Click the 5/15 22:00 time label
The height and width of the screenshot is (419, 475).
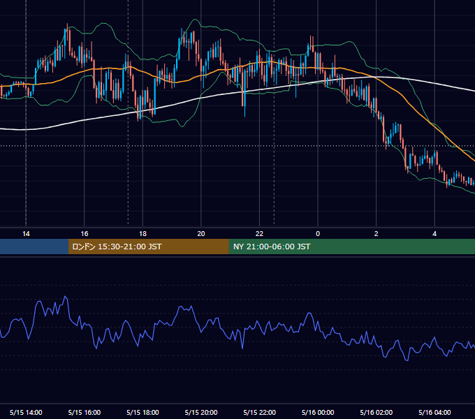pos(260,412)
